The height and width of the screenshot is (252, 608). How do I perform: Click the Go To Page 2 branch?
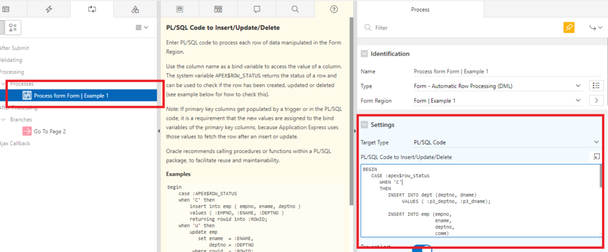[x=50, y=131]
